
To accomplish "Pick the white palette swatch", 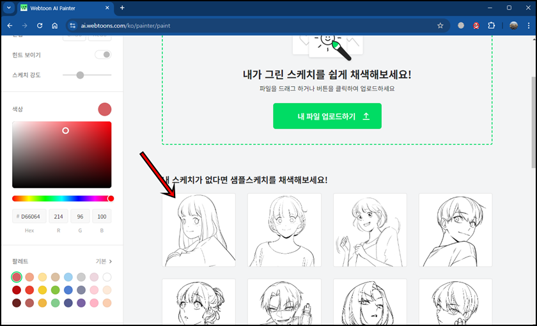I will point(107,277).
